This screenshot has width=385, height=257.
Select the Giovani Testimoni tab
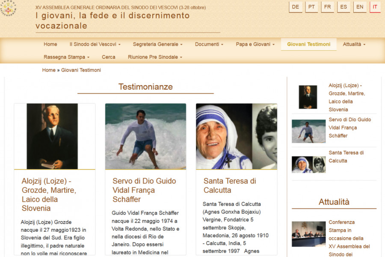pyautogui.click(x=308, y=44)
